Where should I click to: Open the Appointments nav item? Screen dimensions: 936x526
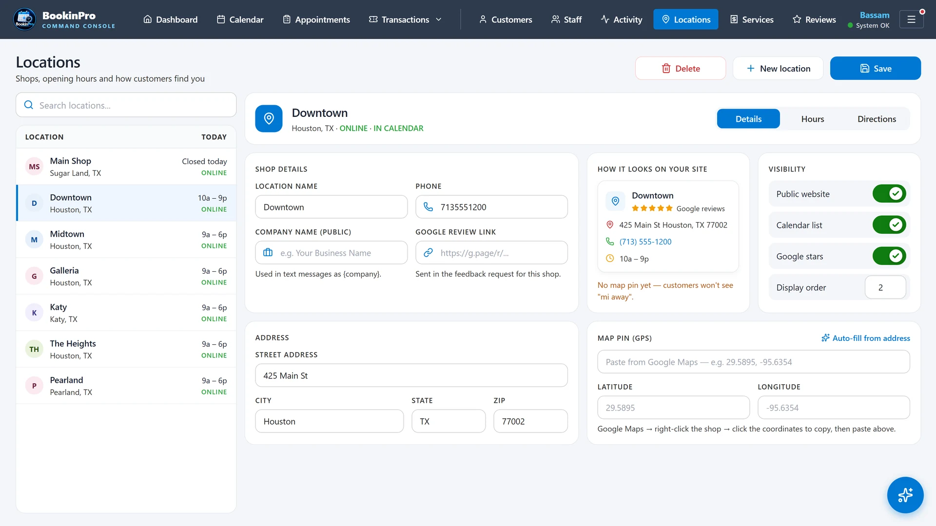316,19
